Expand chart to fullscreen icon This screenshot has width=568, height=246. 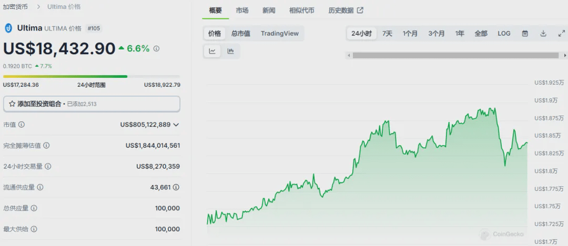pyautogui.click(x=562, y=33)
